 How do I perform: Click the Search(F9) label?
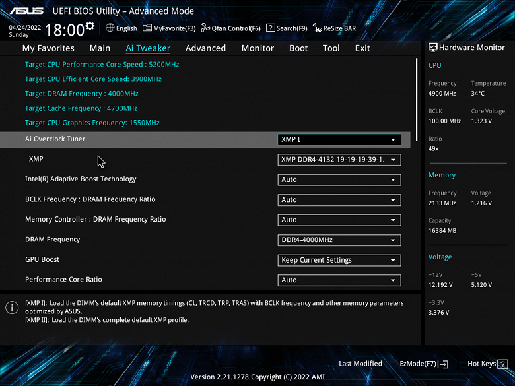coord(292,28)
